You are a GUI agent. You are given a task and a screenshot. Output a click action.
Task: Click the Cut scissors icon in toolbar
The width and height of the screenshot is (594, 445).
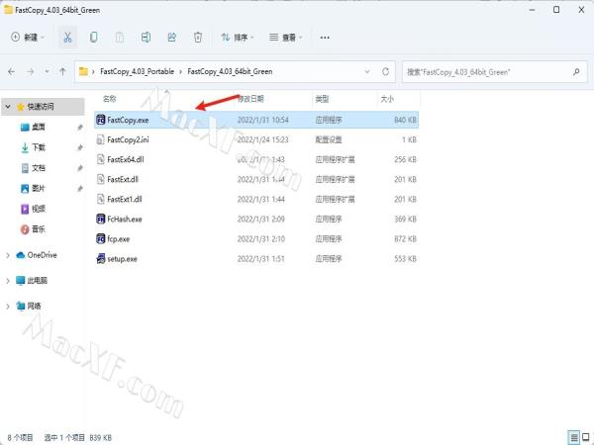[x=67, y=38]
